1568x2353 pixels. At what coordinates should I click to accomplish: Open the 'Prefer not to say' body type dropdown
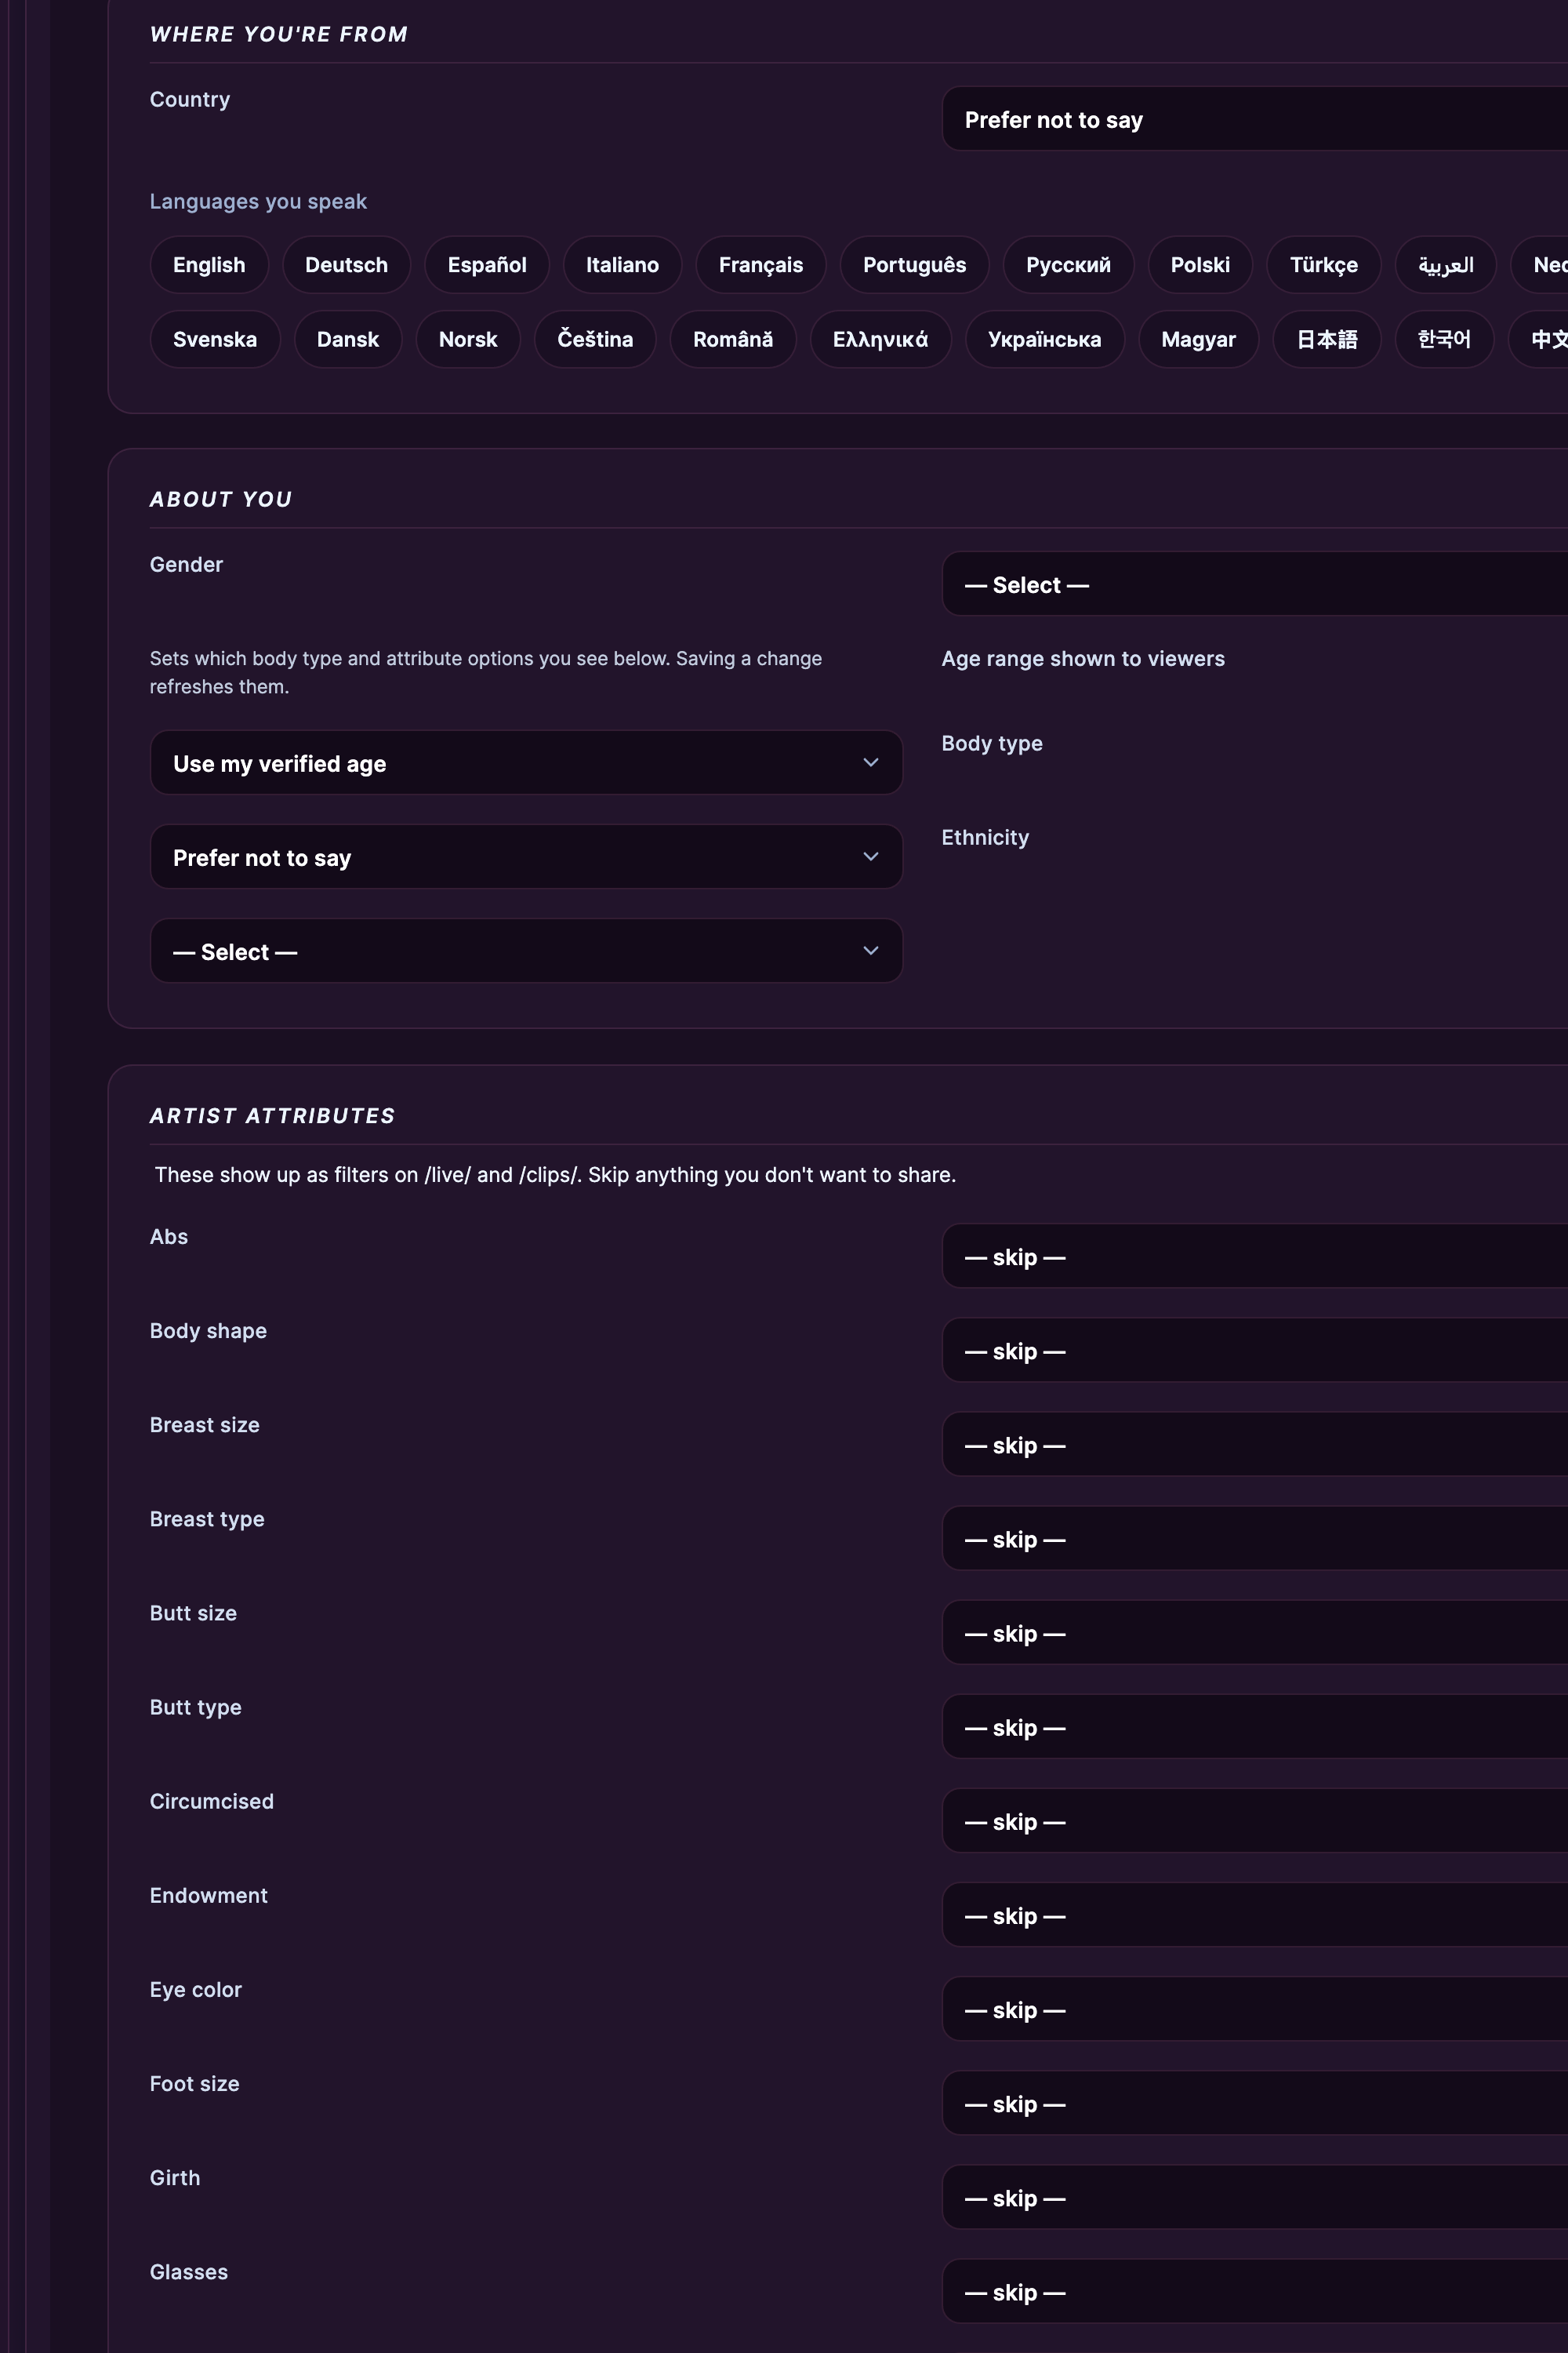[x=526, y=857]
